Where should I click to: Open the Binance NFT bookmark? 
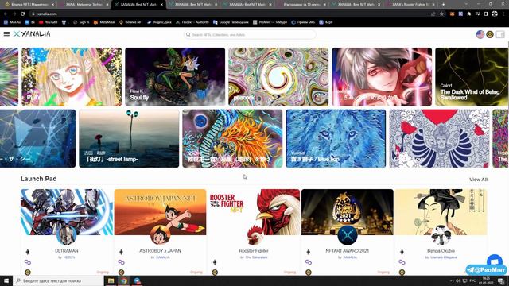[130, 22]
